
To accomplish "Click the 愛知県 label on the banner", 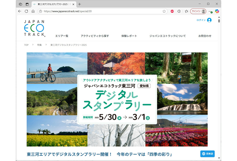I will 144,86.
